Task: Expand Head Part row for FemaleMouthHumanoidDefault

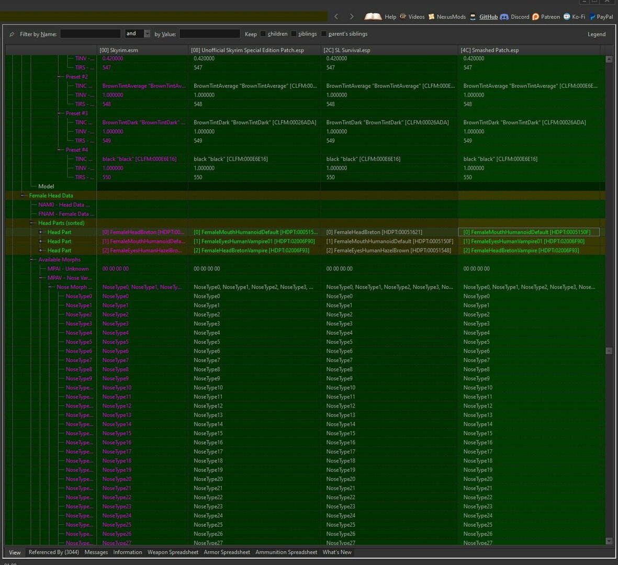Action: pyautogui.click(x=40, y=242)
